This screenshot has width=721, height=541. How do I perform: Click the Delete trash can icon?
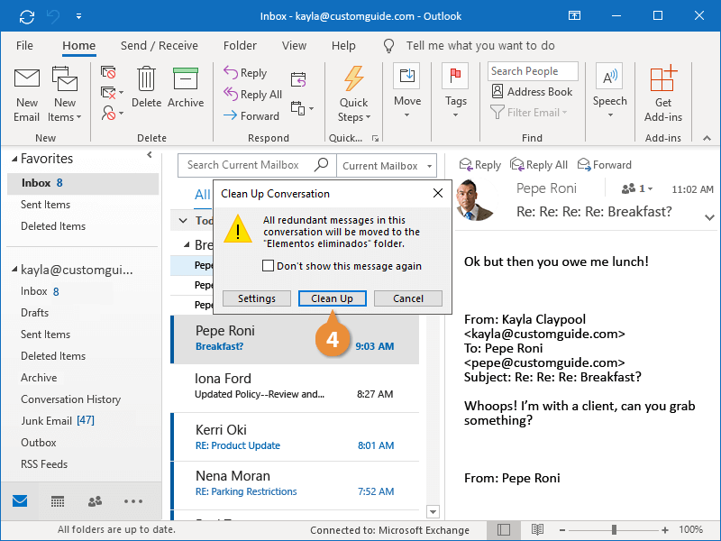click(146, 78)
